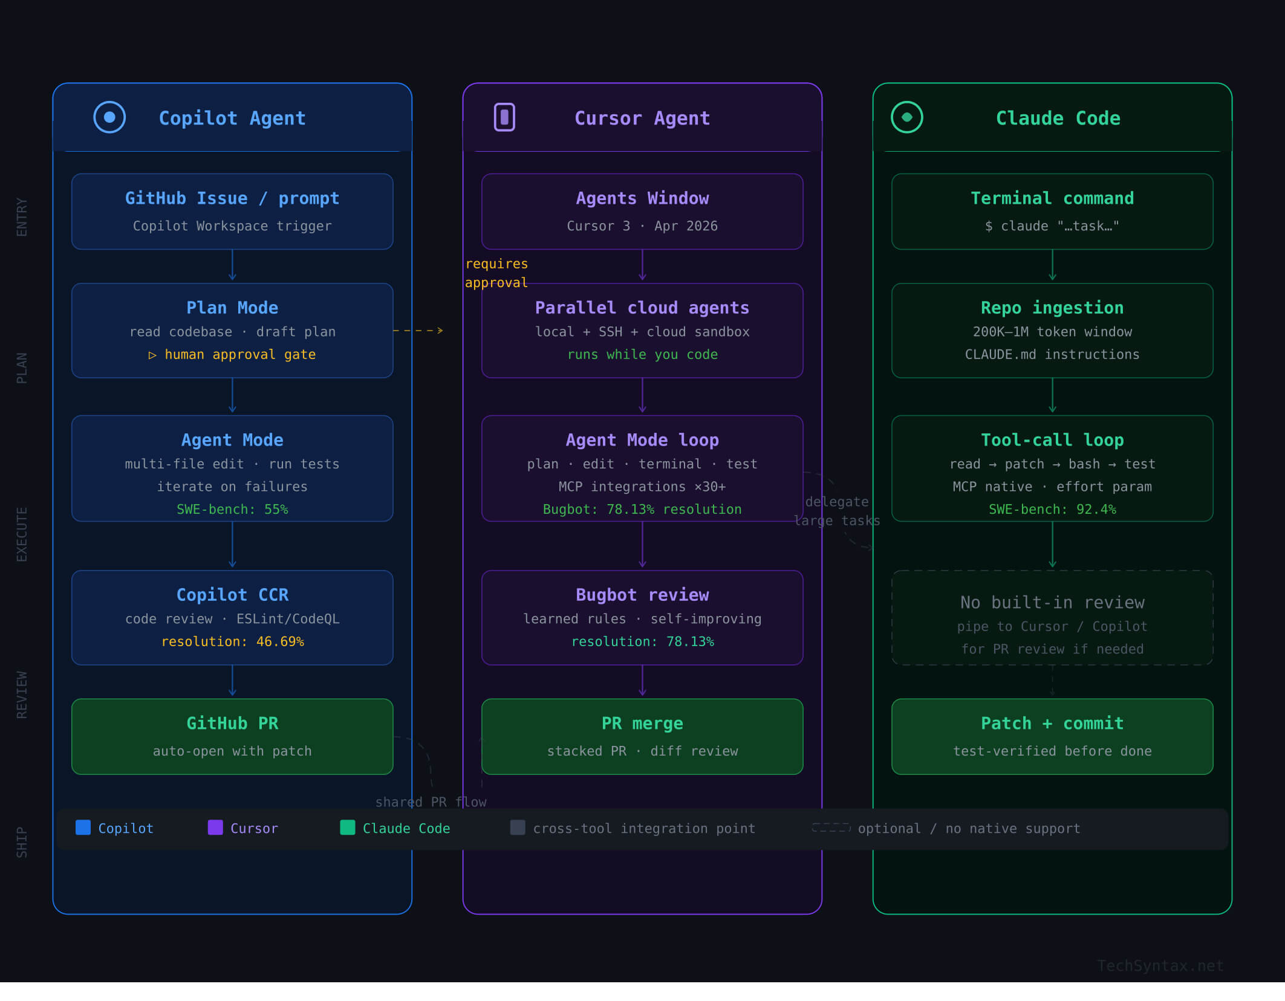Click the Copilot Agent circle icon
This screenshot has height=1001, width=1285.
coord(109,117)
